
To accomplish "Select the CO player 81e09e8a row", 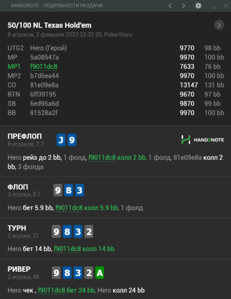I will tap(115, 85).
